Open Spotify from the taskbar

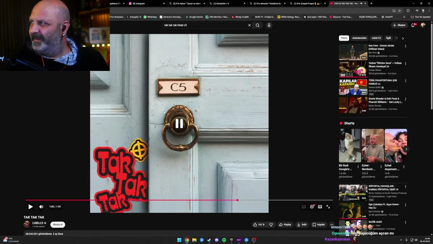click(x=224, y=240)
